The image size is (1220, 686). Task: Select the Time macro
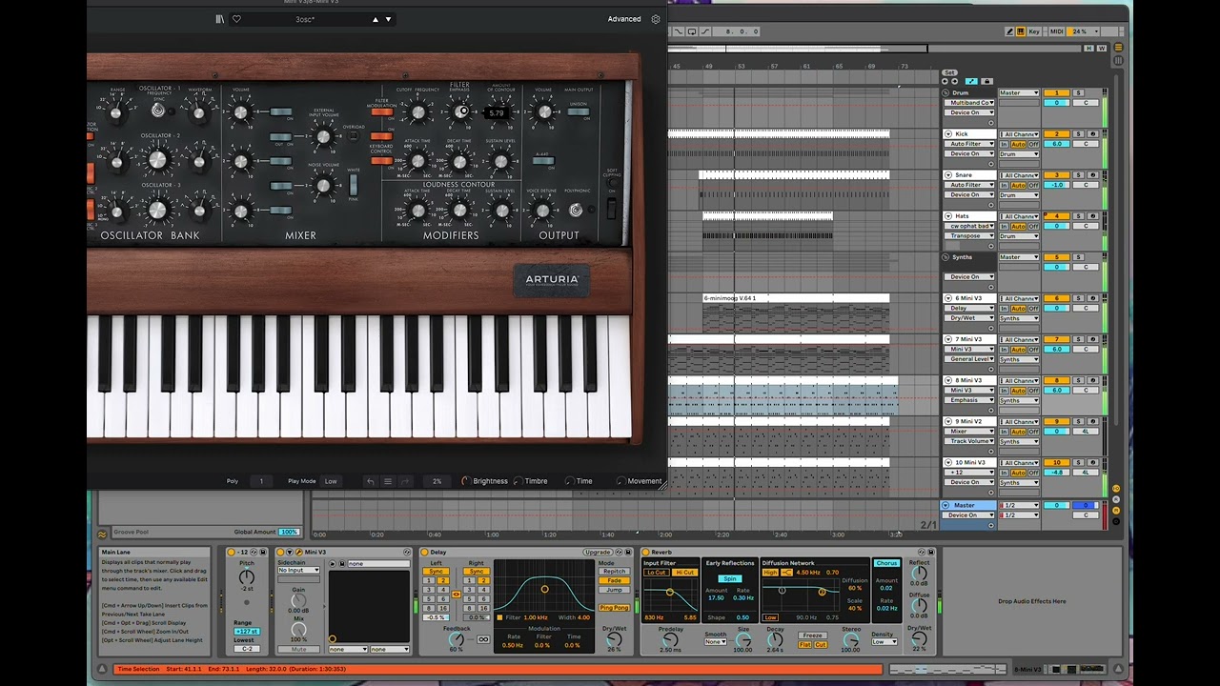coord(579,481)
